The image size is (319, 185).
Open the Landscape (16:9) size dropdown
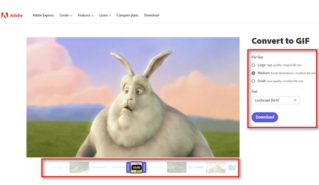275,100
